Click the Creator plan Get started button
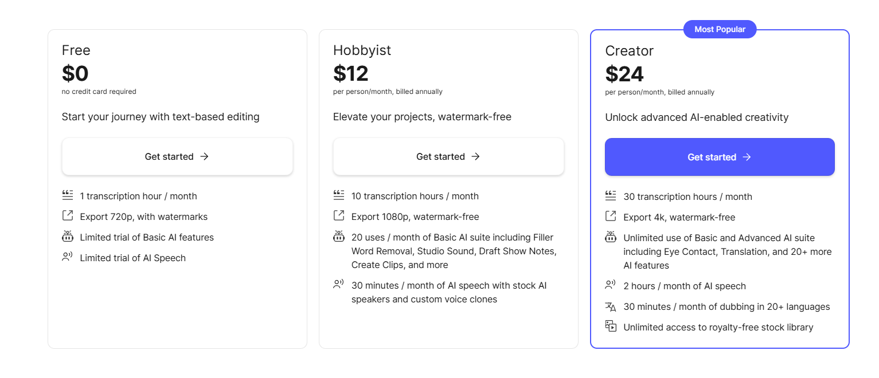The width and height of the screenshot is (879, 378). click(720, 157)
